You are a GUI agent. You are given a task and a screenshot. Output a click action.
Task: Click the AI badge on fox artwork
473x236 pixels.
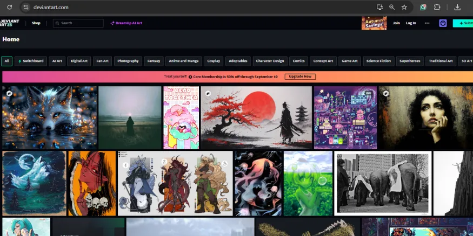coord(9,94)
